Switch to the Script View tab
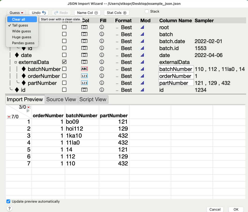The height and width of the screenshot is (212, 248). click(x=93, y=99)
